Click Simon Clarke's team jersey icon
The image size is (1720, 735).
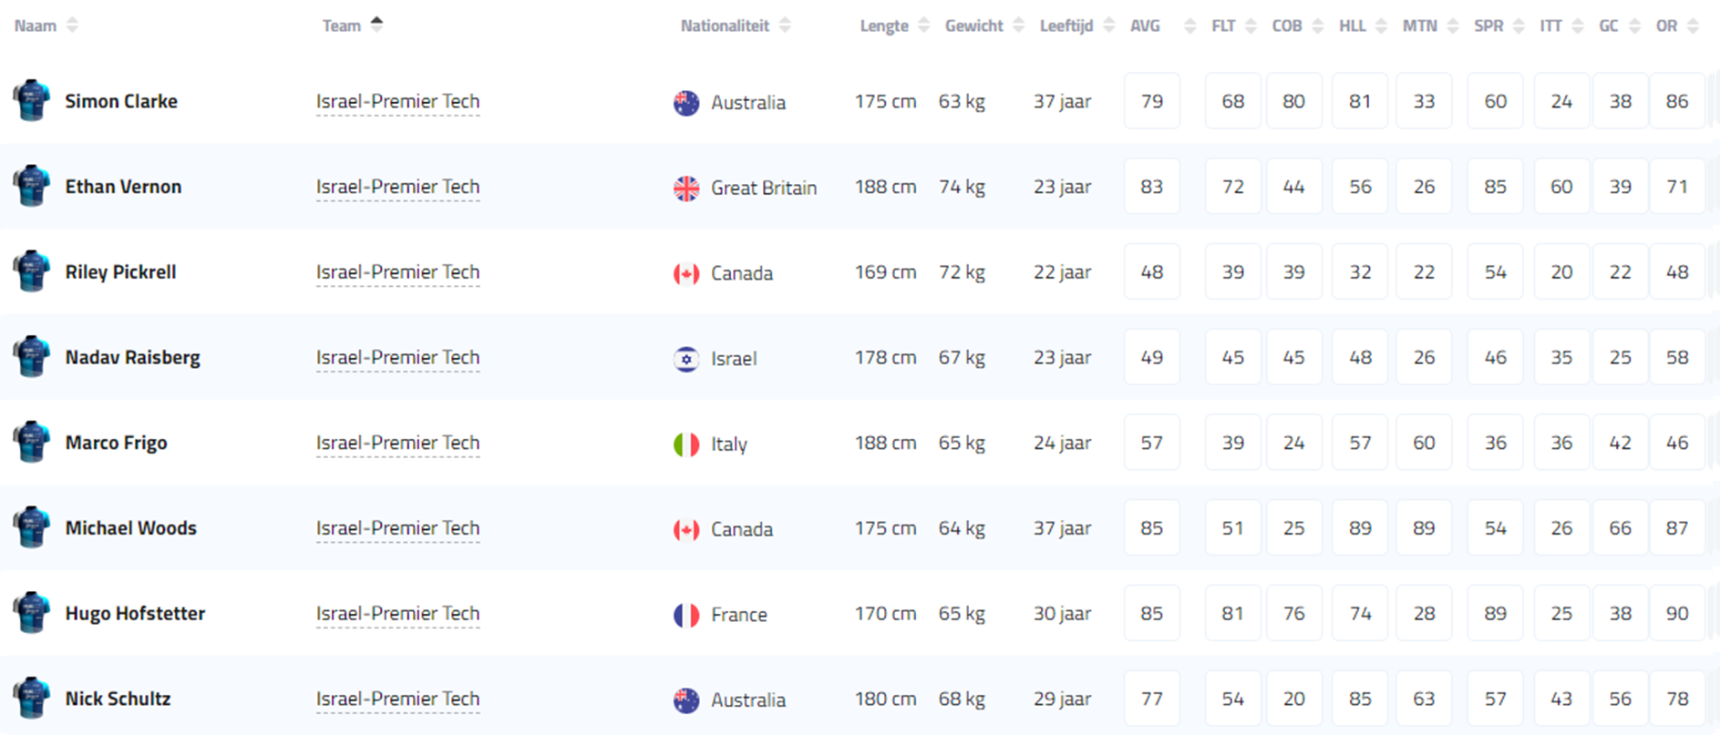point(31,100)
